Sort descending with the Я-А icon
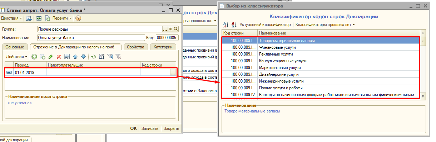 [x=234, y=25]
